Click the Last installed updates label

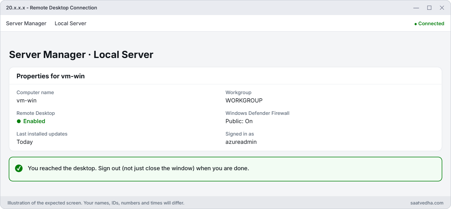click(42, 134)
